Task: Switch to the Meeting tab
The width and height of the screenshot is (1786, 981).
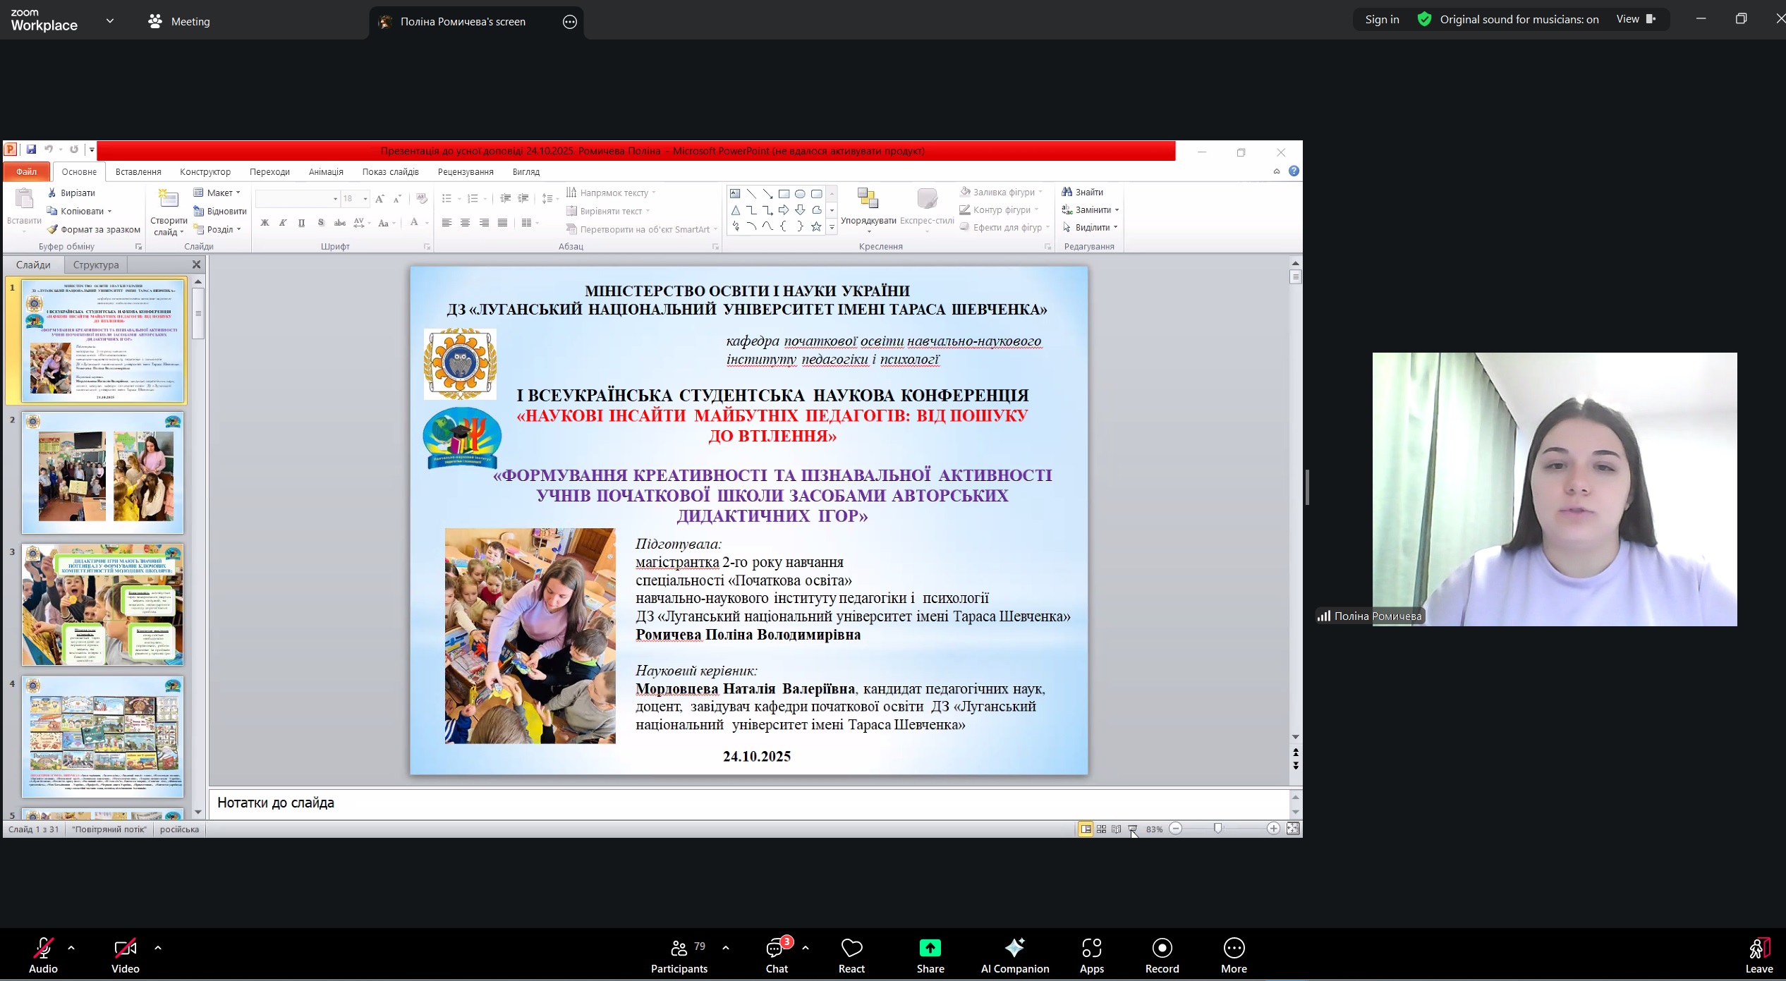Action: pyautogui.click(x=179, y=21)
